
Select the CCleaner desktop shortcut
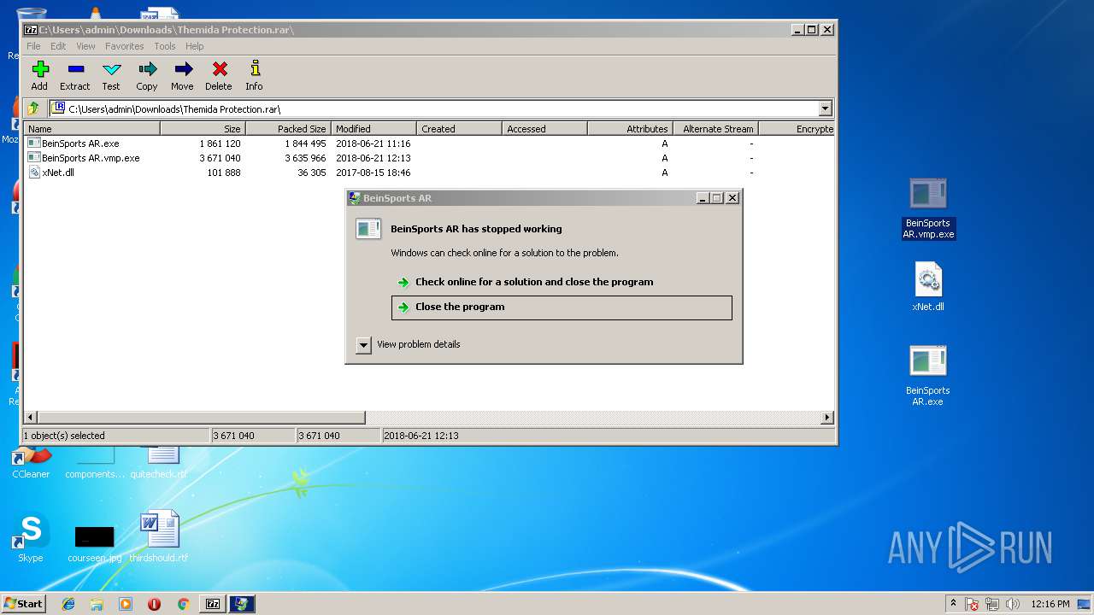point(31,461)
